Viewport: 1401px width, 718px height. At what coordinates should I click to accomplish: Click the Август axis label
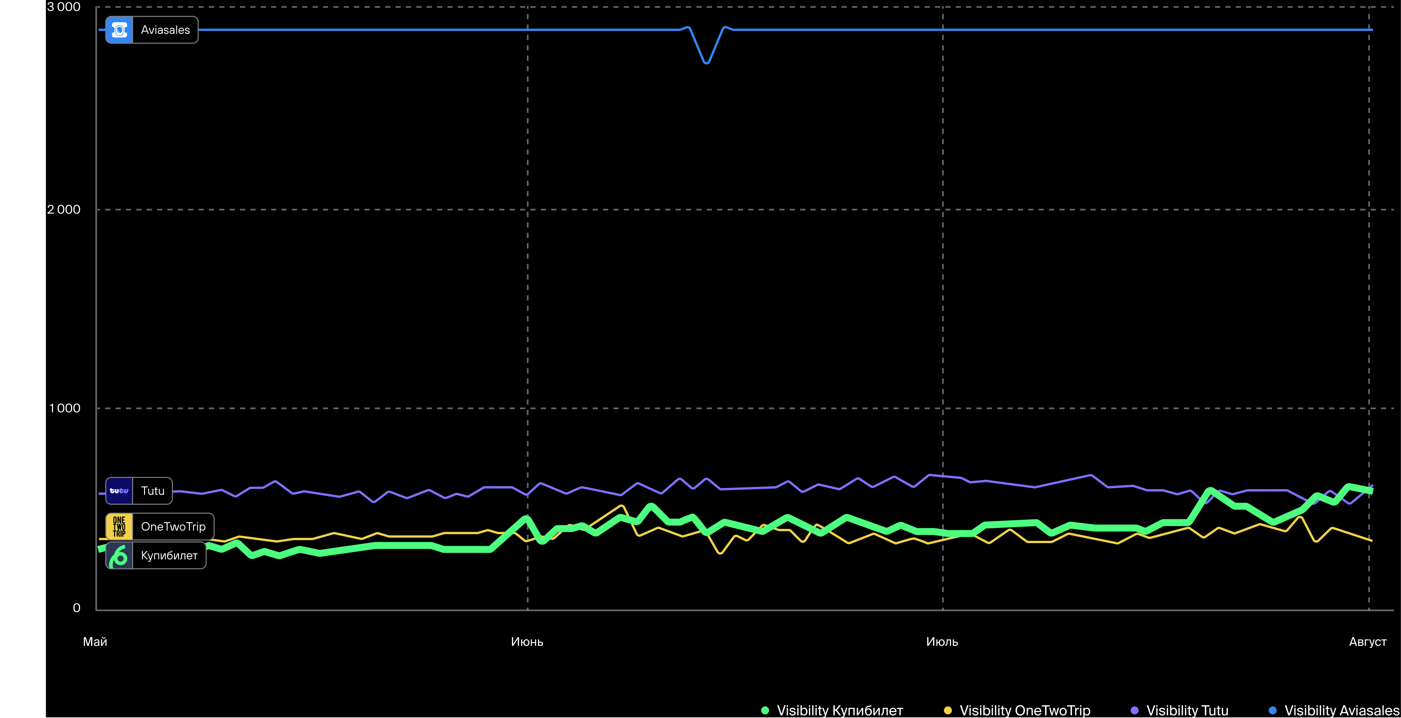[x=1368, y=642]
